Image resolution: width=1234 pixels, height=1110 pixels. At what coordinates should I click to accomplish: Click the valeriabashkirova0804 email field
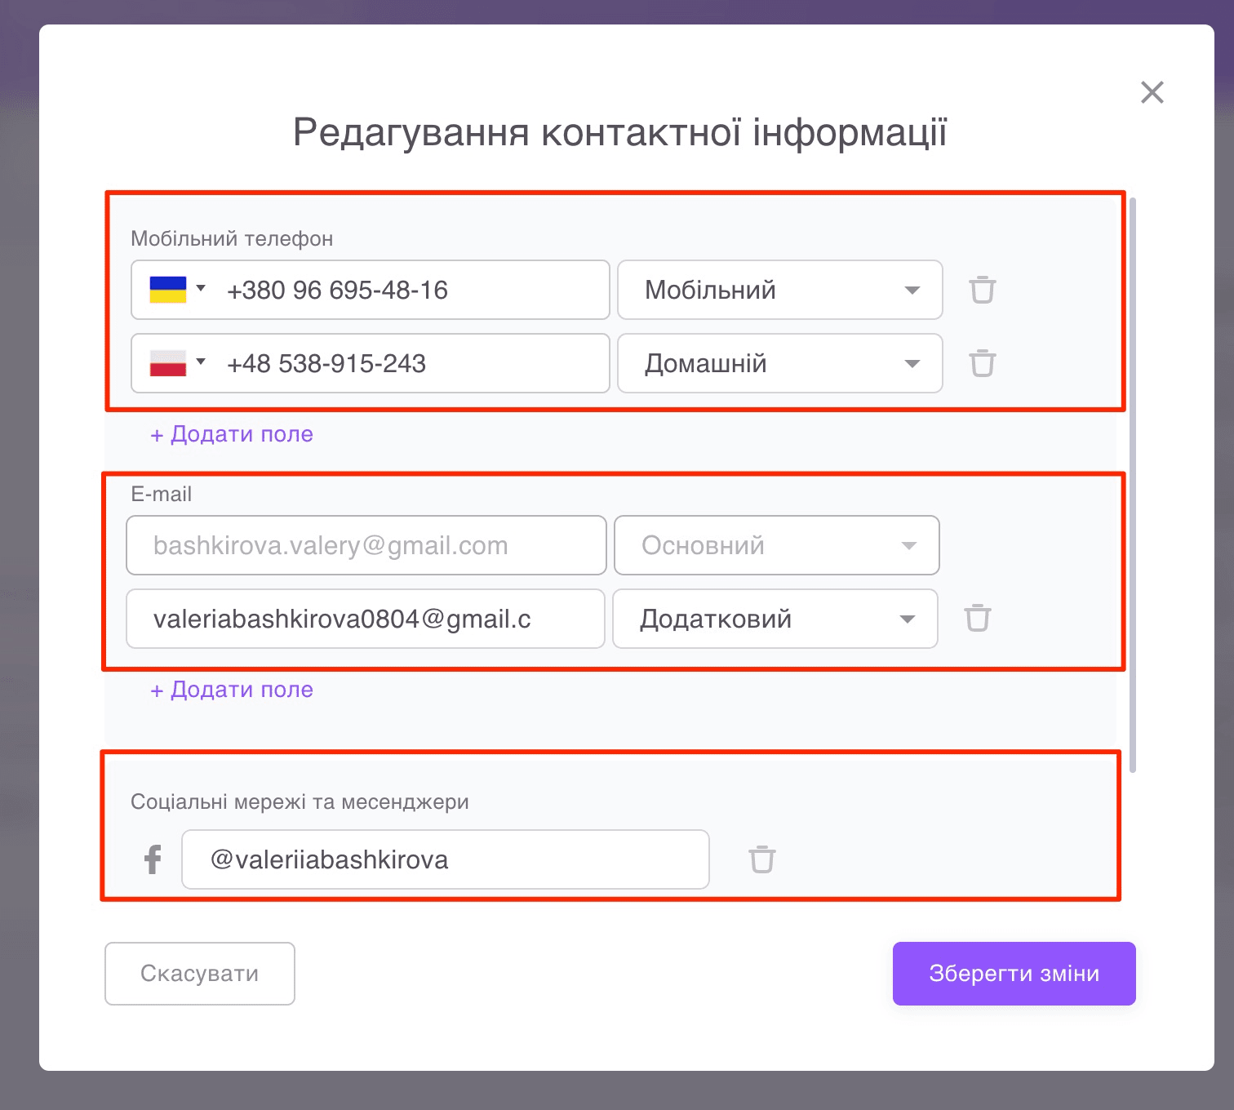click(365, 619)
